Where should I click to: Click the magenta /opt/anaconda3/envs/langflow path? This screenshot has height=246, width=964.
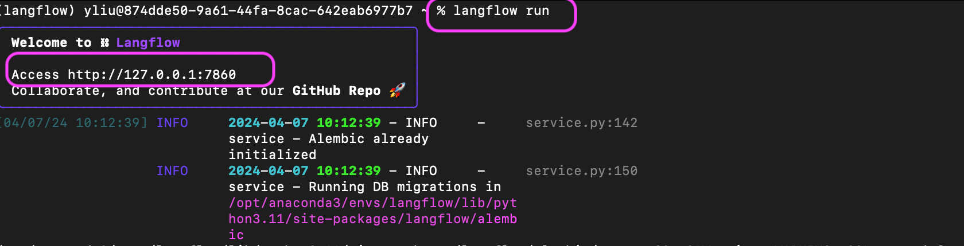tap(373, 219)
